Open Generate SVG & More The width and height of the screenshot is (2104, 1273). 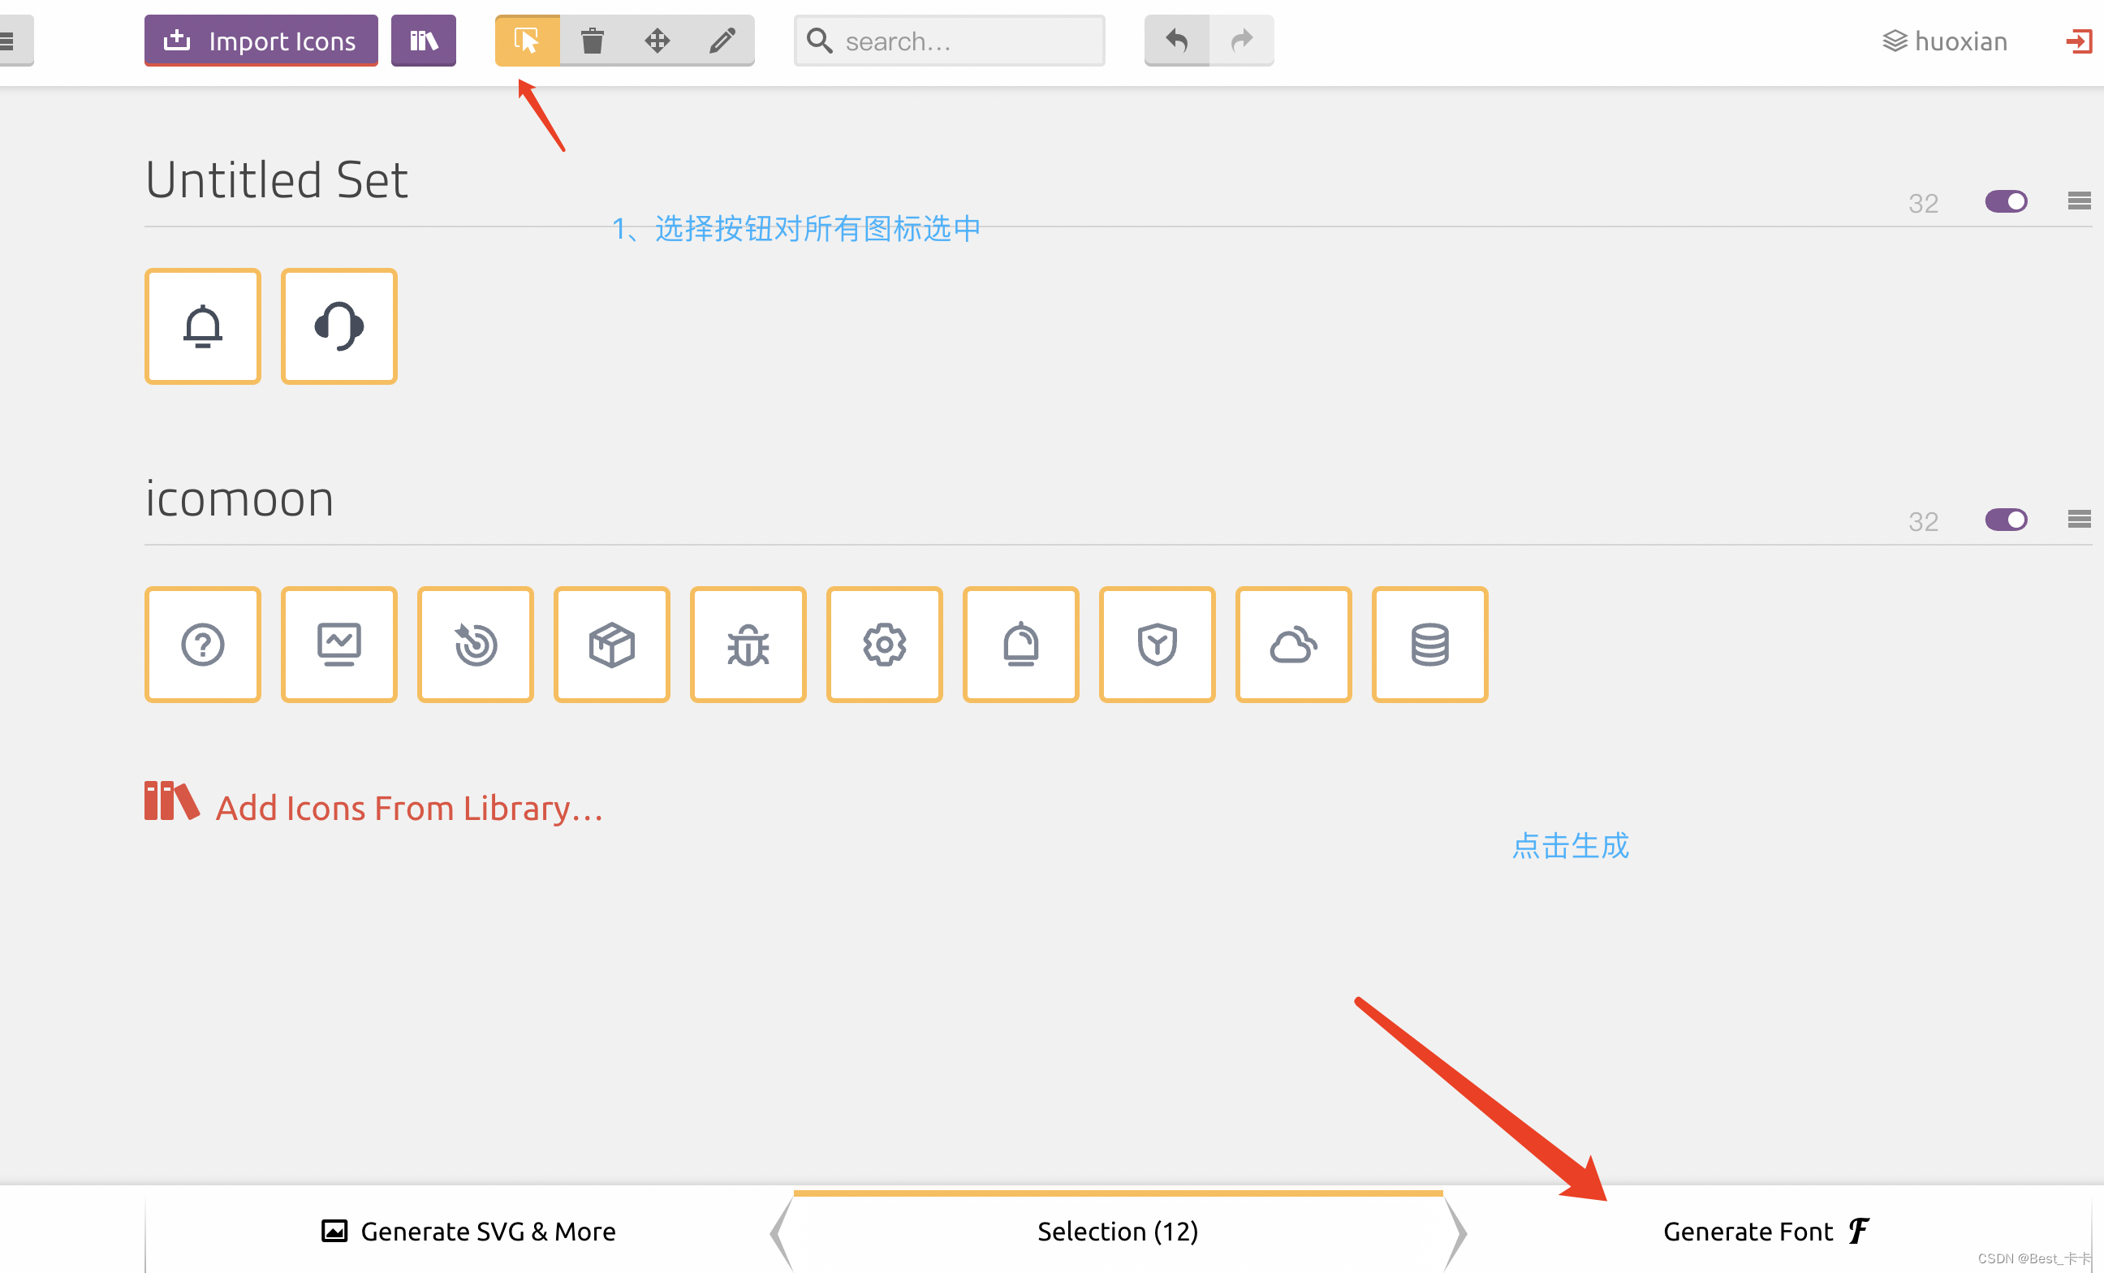pyautogui.click(x=469, y=1231)
